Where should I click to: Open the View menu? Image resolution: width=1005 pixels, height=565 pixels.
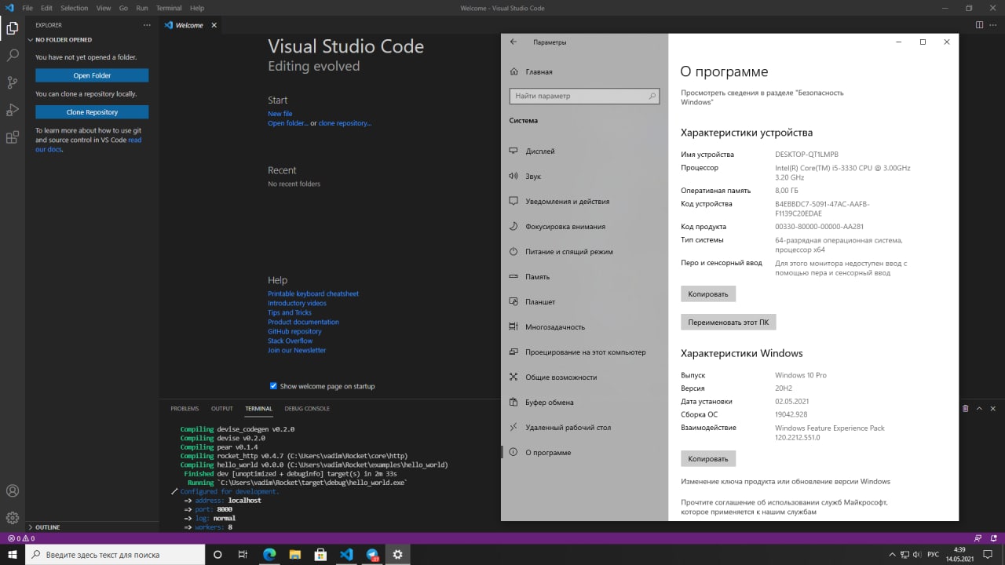click(104, 8)
